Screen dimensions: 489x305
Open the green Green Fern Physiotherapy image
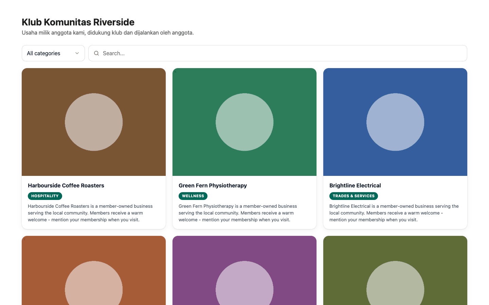click(x=244, y=122)
